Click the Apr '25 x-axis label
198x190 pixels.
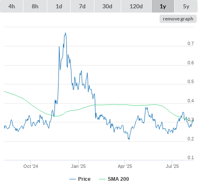(x=125, y=166)
